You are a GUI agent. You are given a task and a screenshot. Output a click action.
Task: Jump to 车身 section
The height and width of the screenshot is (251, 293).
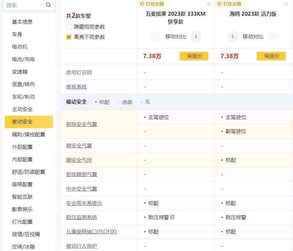click(17, 34)
